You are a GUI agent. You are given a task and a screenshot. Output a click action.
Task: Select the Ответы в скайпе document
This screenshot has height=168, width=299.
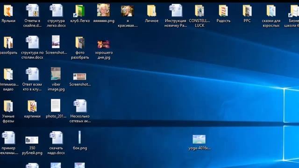coord(32,11)
